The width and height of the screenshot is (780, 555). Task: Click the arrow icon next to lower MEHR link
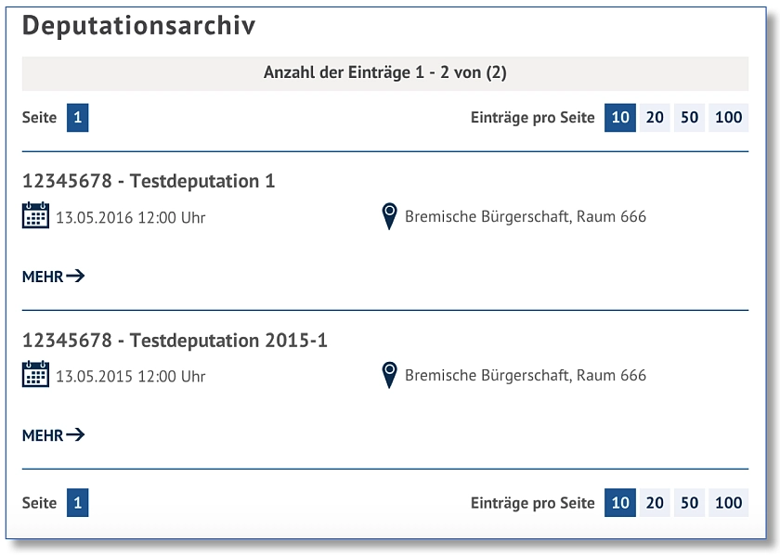click(76, 433)
